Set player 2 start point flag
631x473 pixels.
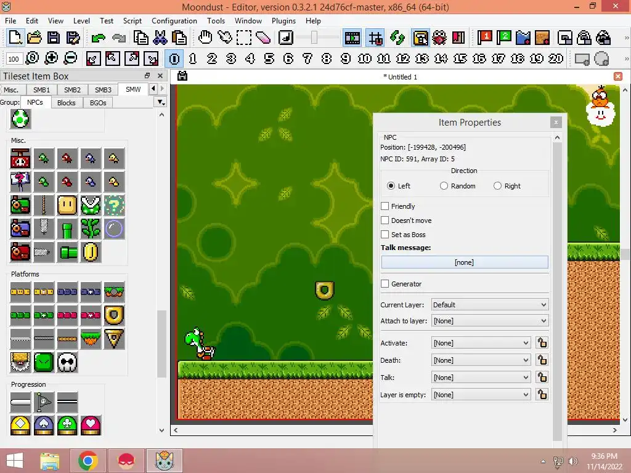[x=504, y=38]
